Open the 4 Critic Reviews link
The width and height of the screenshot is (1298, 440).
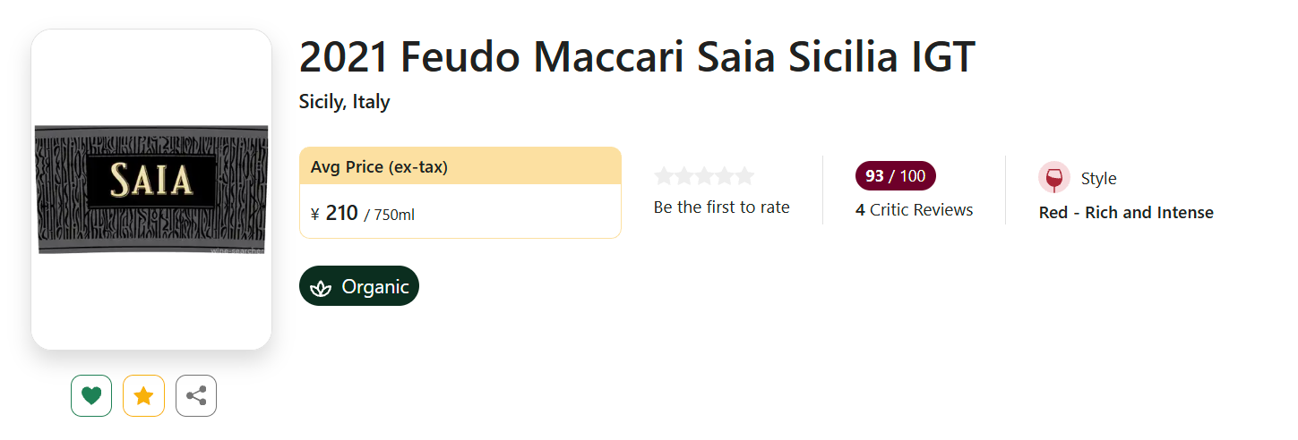[914, 210]
